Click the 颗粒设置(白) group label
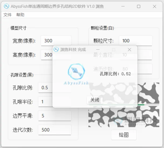 pos(102,28)
